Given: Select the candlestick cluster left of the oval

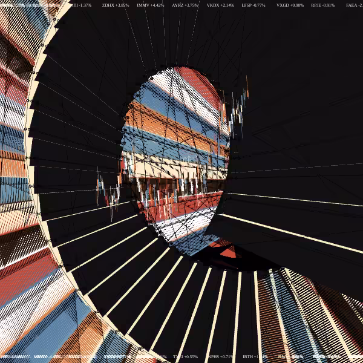Looking at the screenshot, I should pos(108,194).
